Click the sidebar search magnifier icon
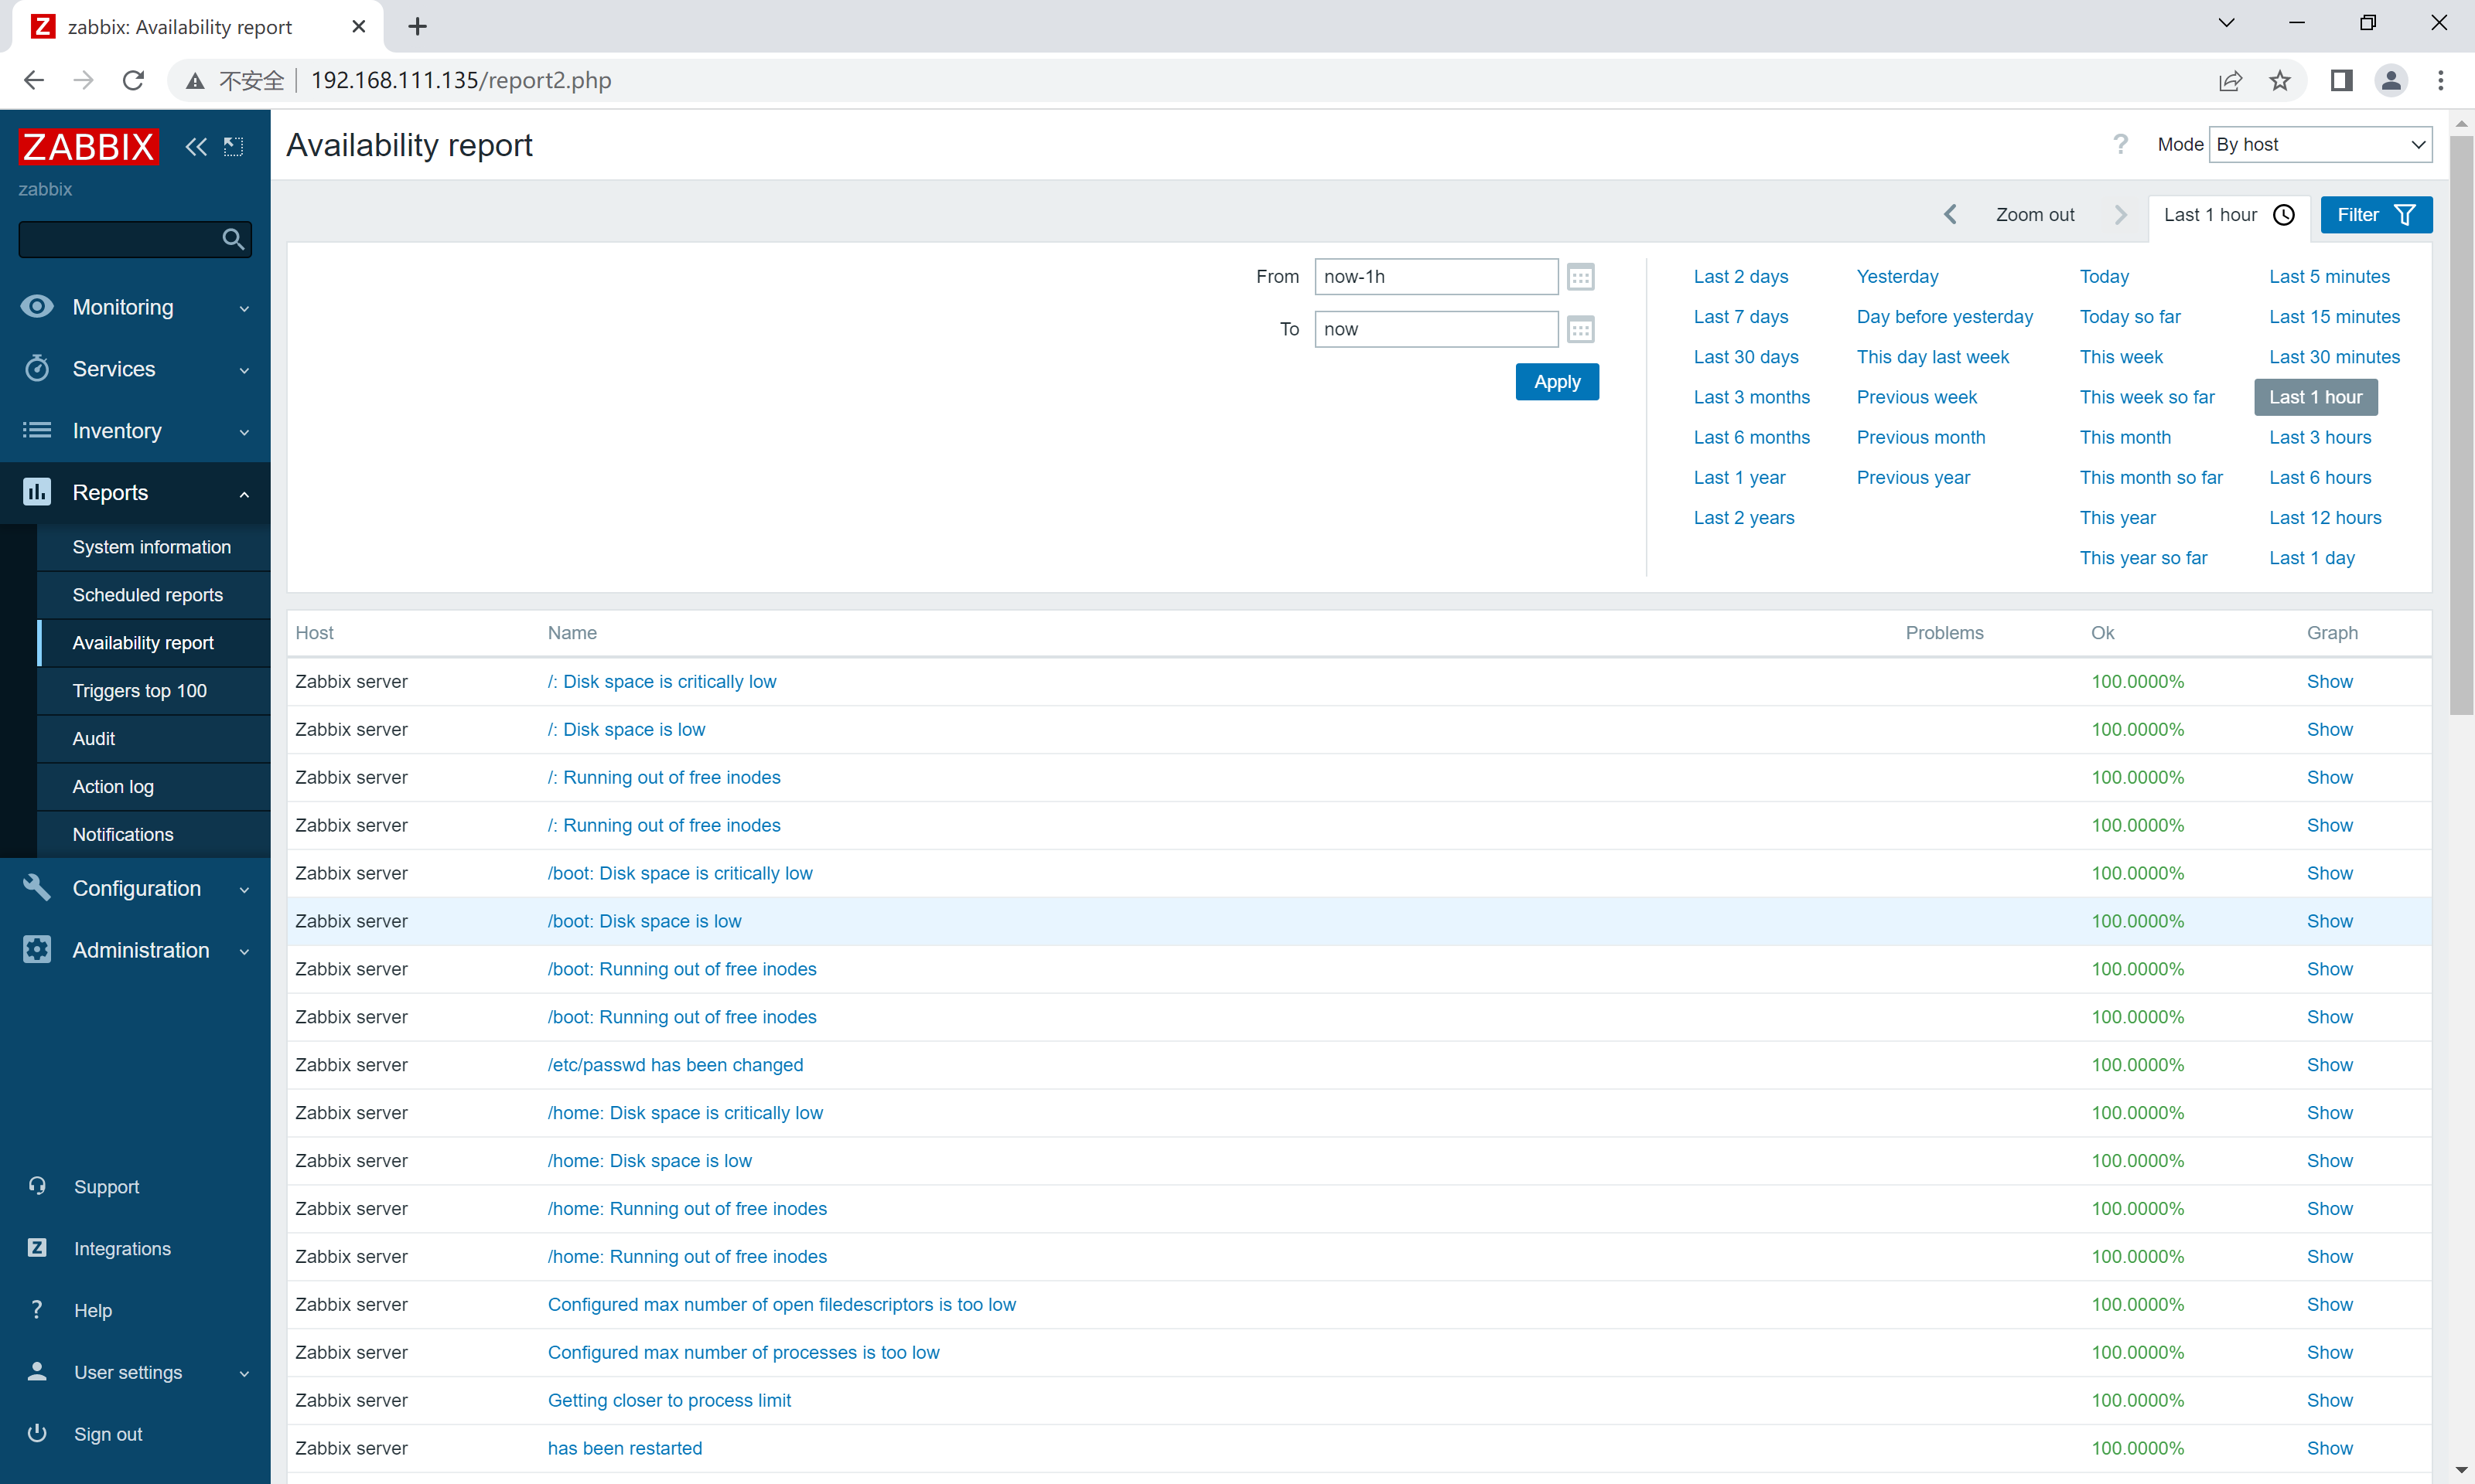The image size is (2475, 1484). [233, 239]
